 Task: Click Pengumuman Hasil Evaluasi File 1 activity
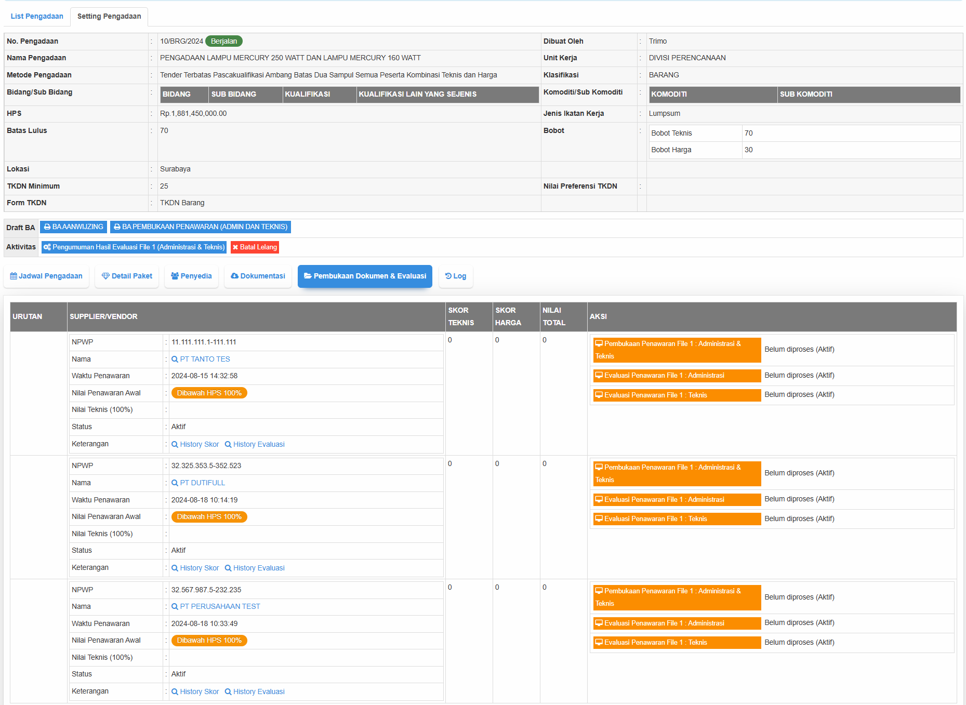pyautogui.click(x=134, y=247)
